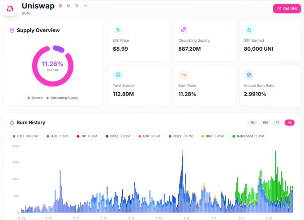Click the Supply Overview heading
This screenshot has height=220, width=304.
tap(38, 30)
